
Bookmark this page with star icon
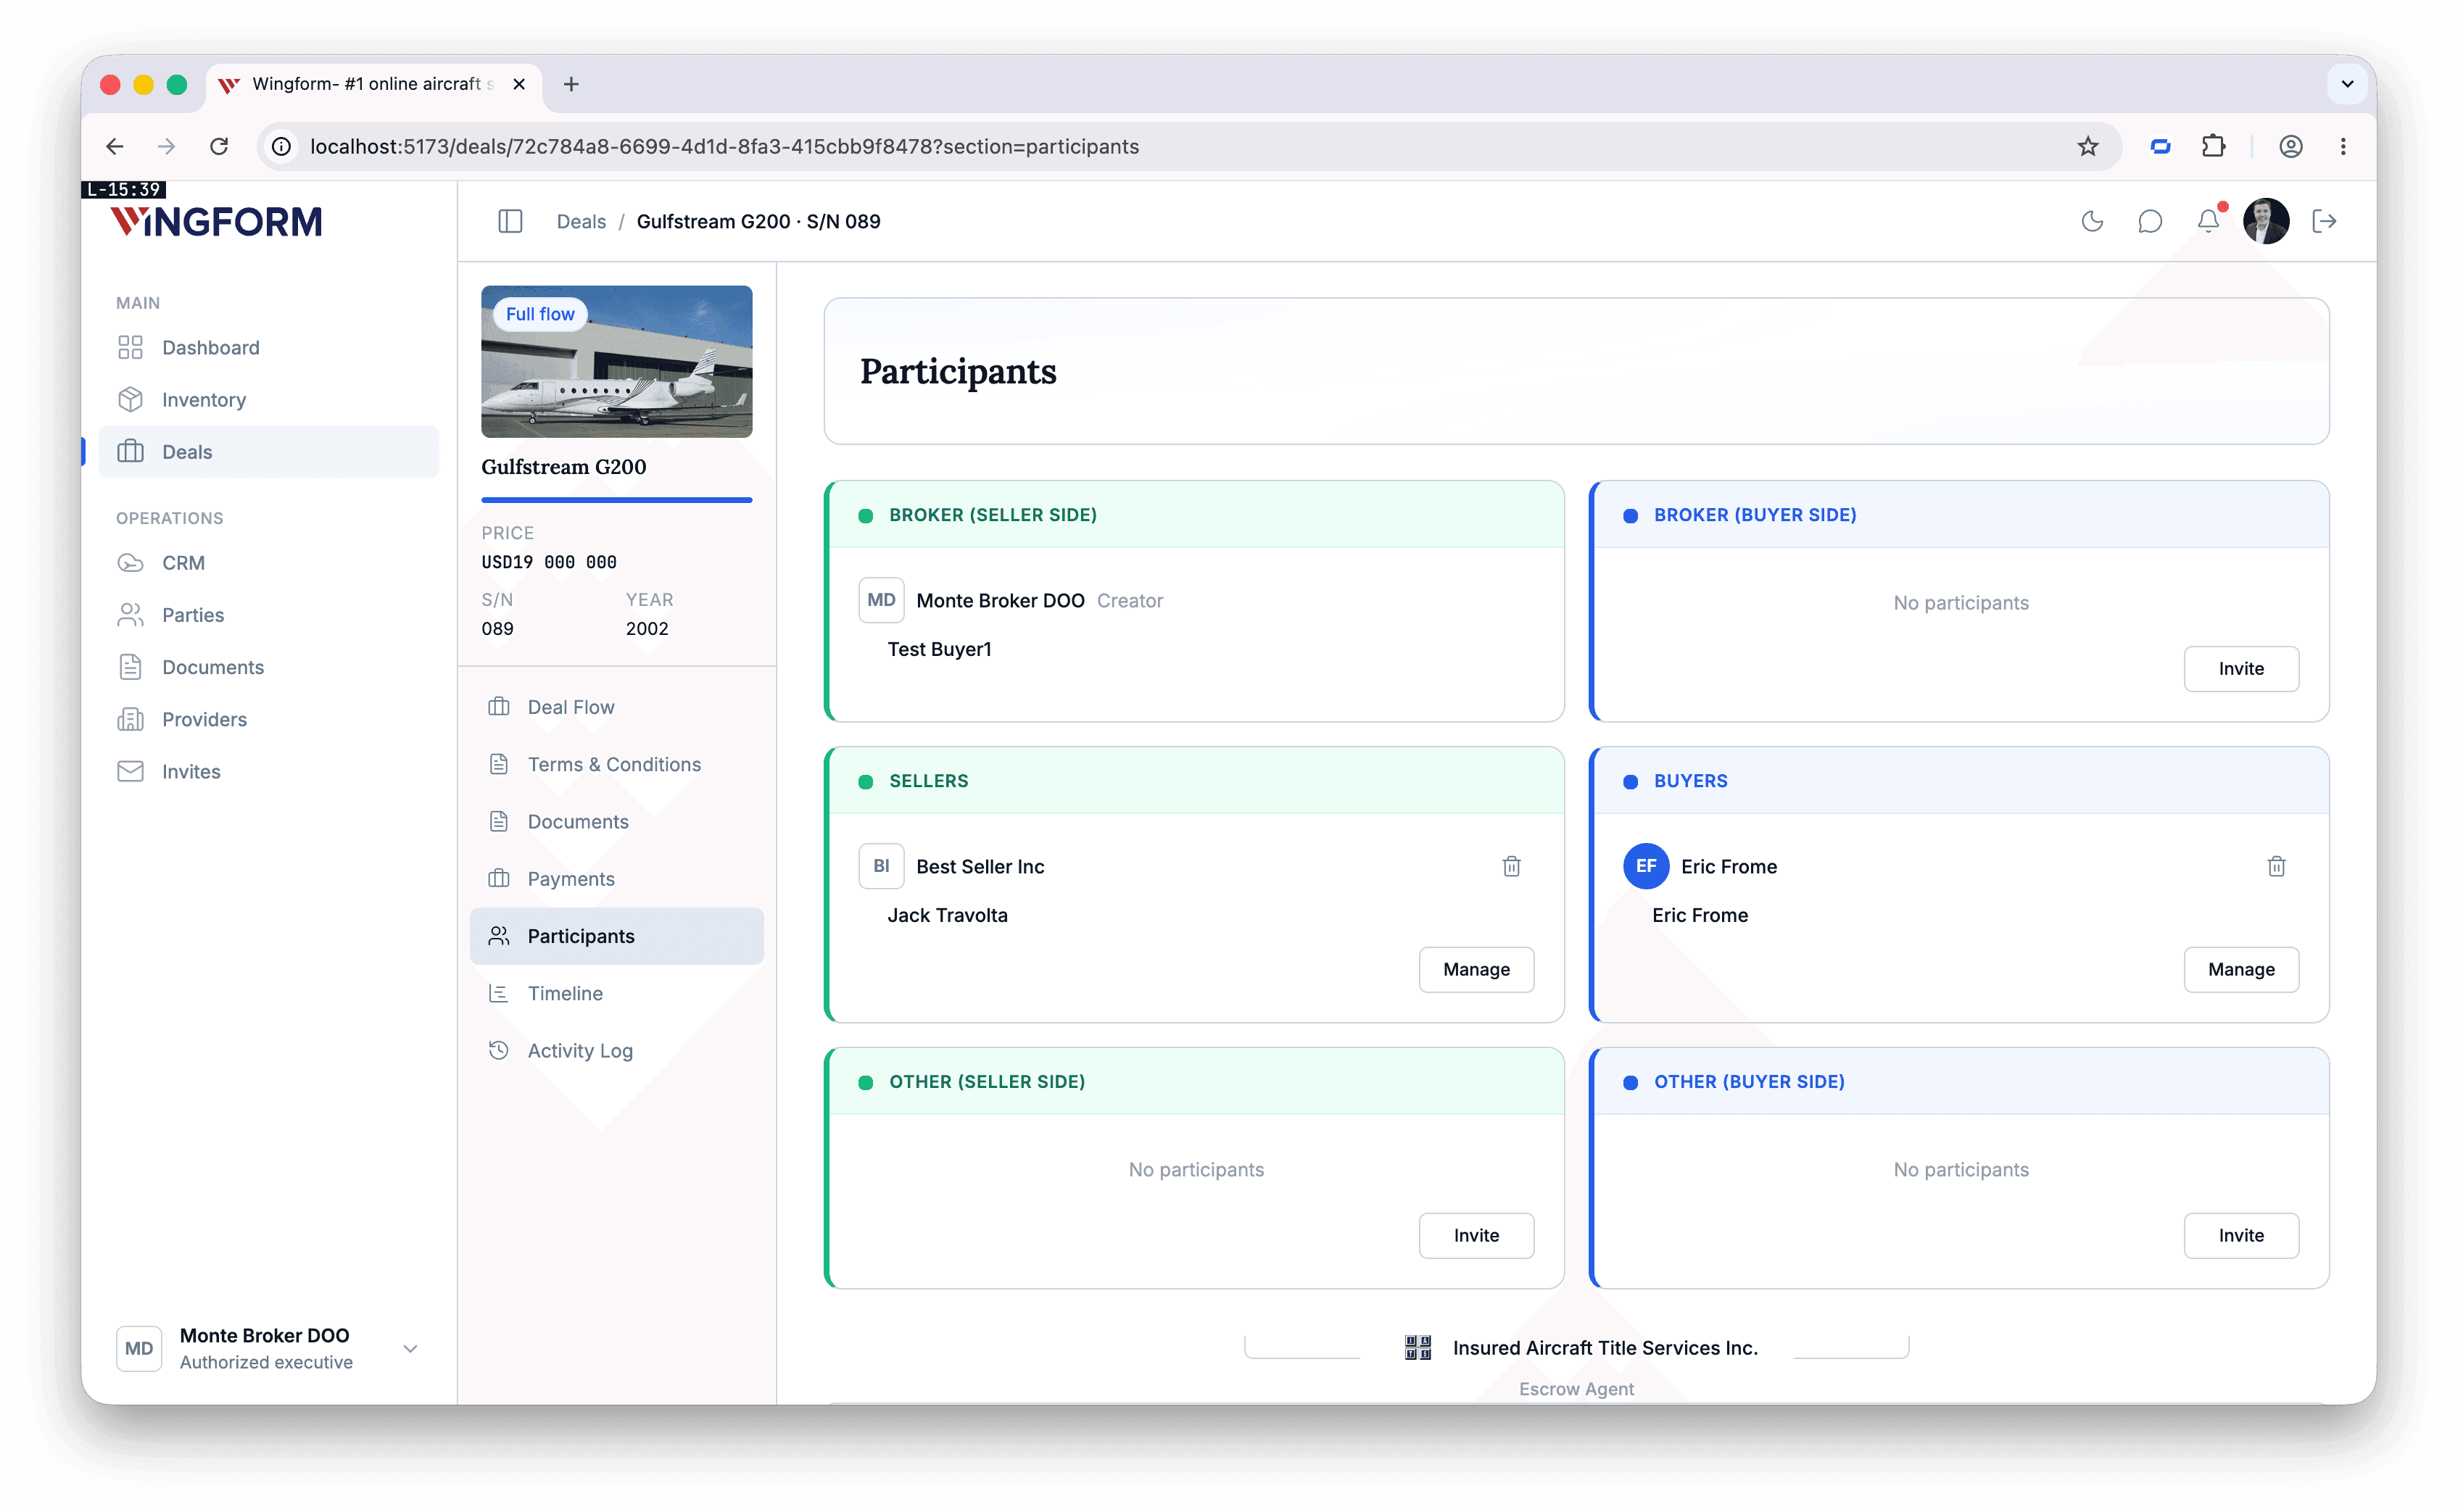pos(2087,146)
